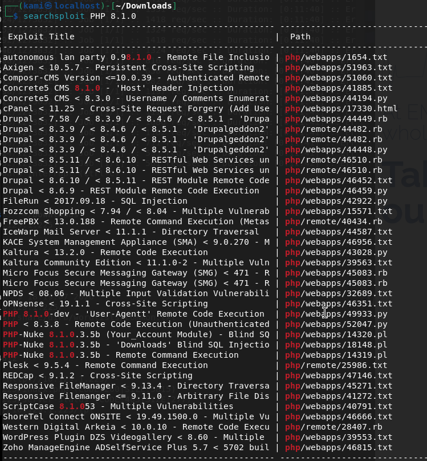Select the PHP 8.1.0-dev 'User-Agentt' exploit line
The width and height of the screenshot is (427, 461).
(133, 314)
